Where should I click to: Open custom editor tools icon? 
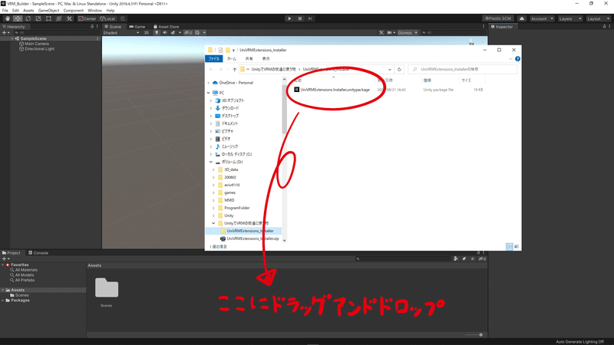(x=69, y=18)
